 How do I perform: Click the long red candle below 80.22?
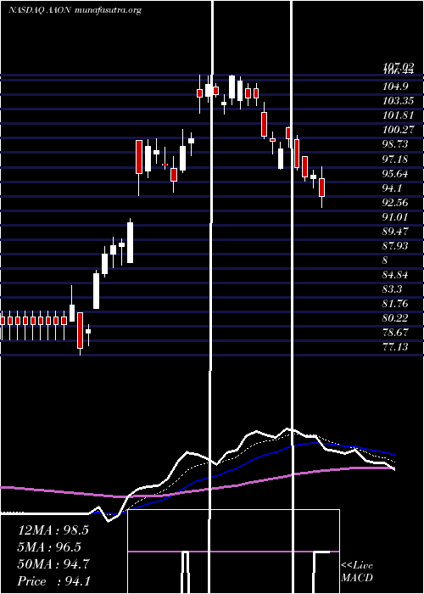[80, 330]
